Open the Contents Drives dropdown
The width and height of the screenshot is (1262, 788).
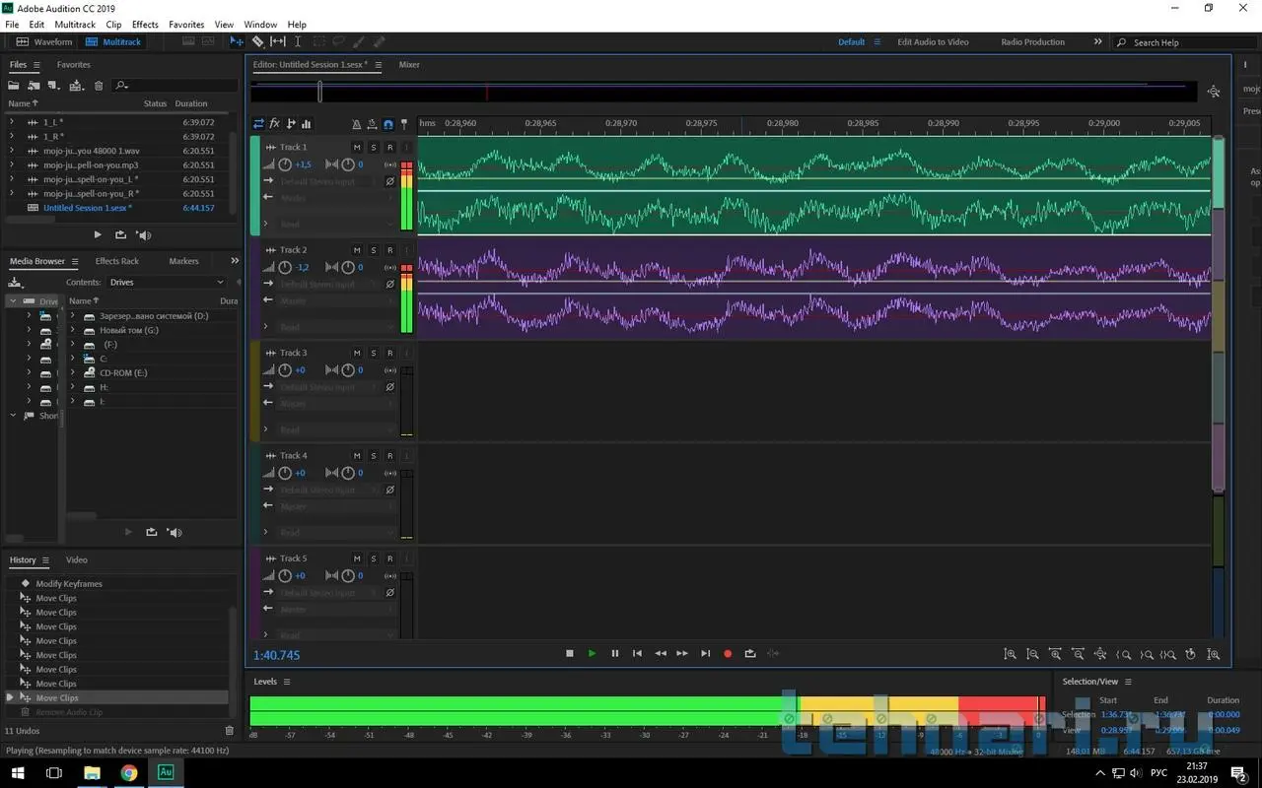point(166,283)
